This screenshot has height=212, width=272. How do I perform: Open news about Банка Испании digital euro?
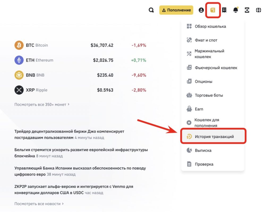[80, 171]
